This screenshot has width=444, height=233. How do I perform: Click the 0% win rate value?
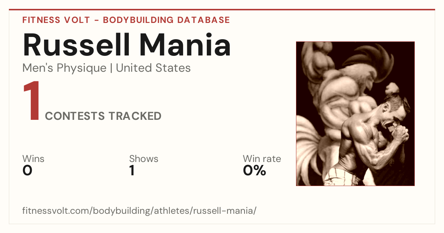[255, 170]
